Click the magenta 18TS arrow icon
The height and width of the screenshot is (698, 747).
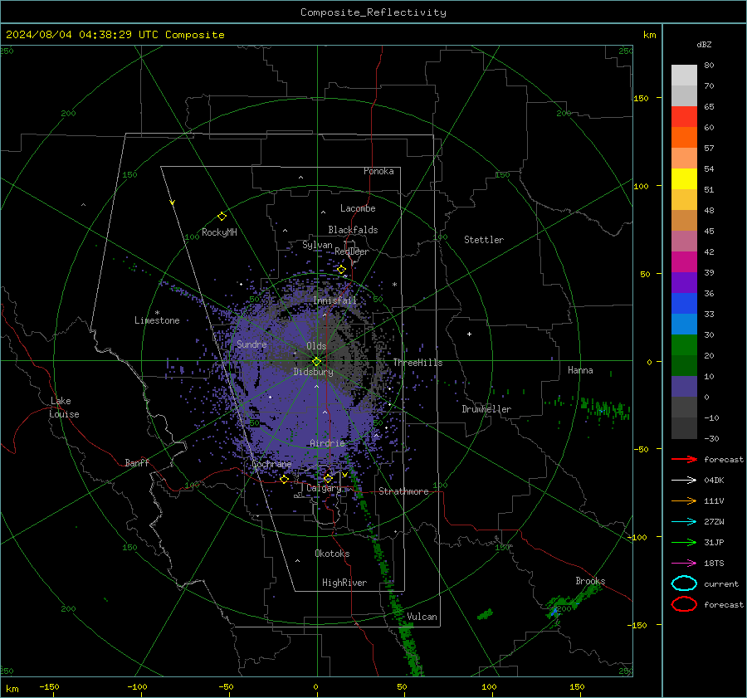pyautogui.click(x=684, y=563)
